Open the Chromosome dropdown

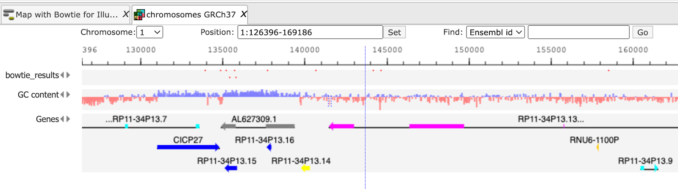tap(150, 32)
